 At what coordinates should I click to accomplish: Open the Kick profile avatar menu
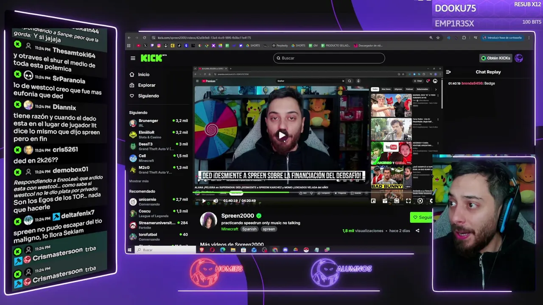(519, 58)
